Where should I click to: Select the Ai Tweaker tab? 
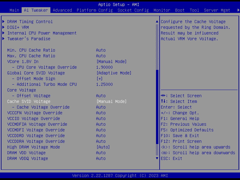point(36,10)
